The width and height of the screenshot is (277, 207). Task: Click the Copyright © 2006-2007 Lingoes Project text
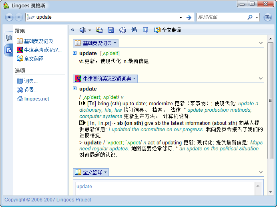[x=48, y=199]
